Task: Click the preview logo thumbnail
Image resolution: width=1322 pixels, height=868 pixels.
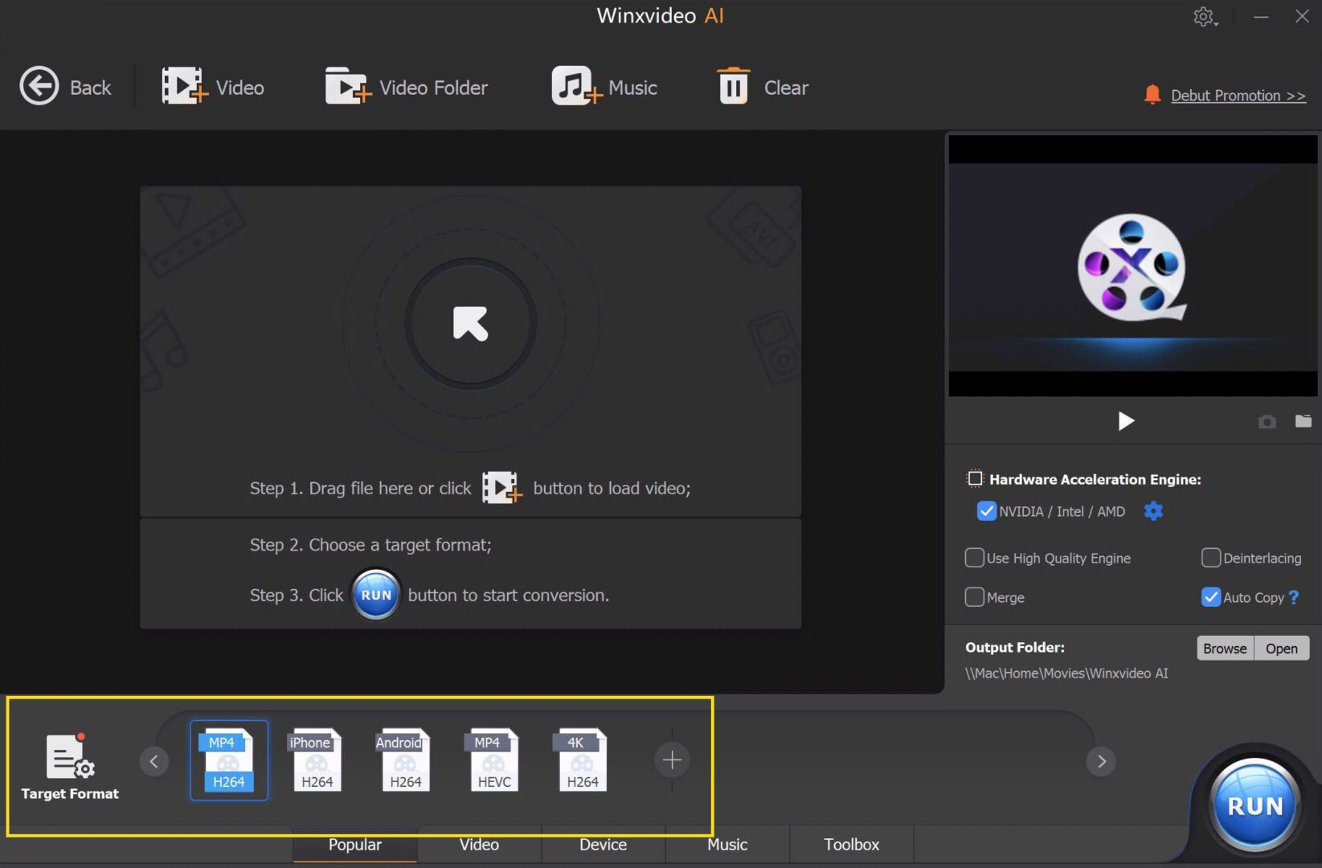Action: coord(1132,268)
